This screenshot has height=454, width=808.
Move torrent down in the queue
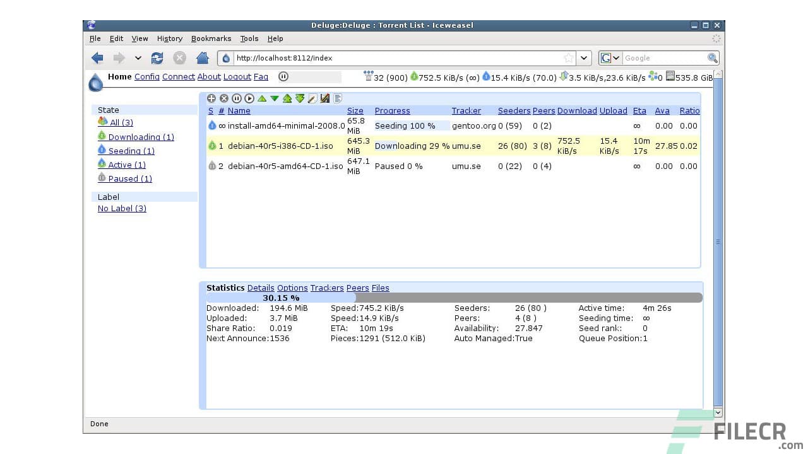tap(273, 98)
